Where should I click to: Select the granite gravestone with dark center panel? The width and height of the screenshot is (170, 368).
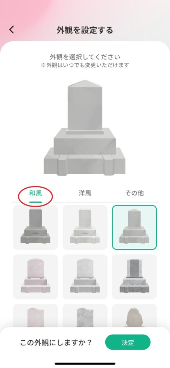tap(134, 277)
